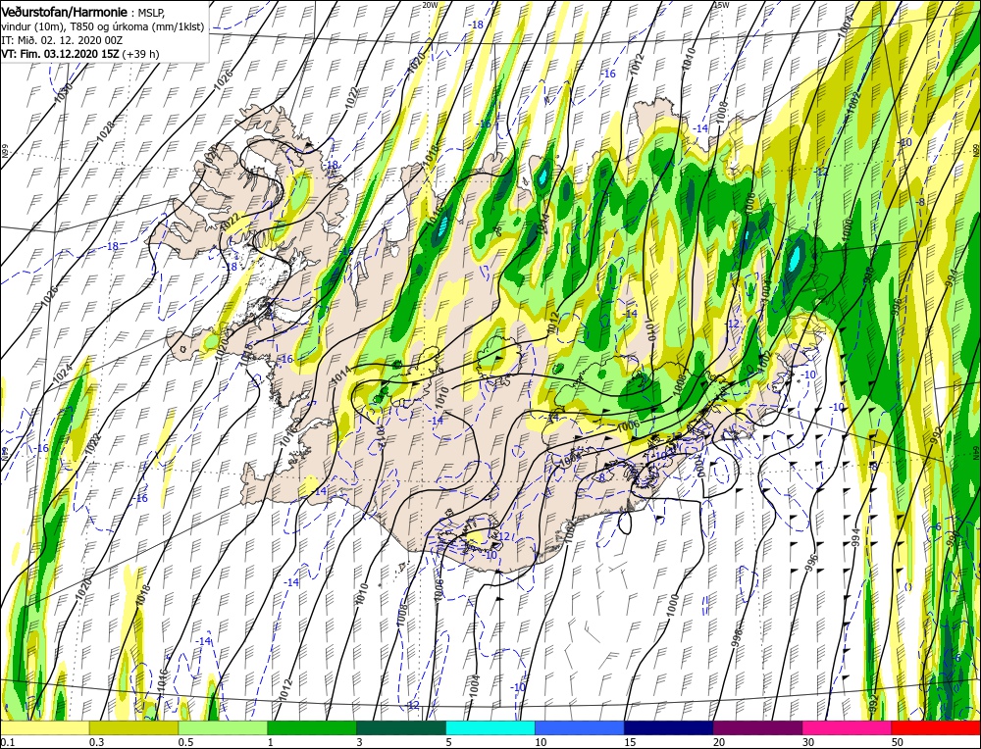
Task: Click the '50' legend scale value
Action: tap(898, 742)
